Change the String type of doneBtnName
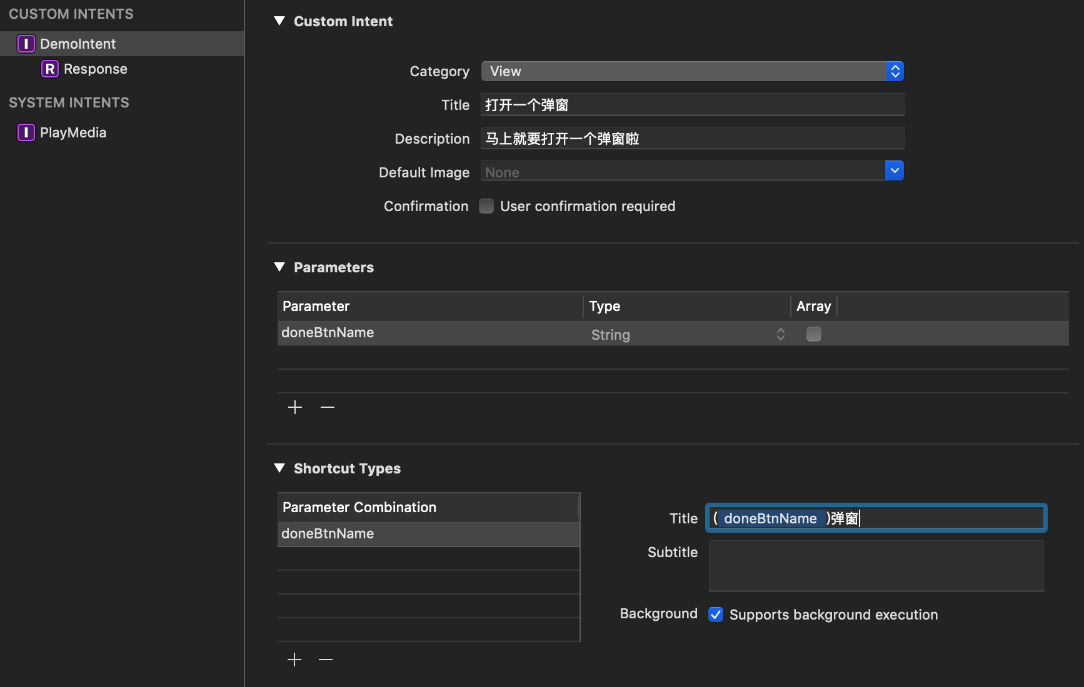The image size is (1084, 687). pos(688,335)
